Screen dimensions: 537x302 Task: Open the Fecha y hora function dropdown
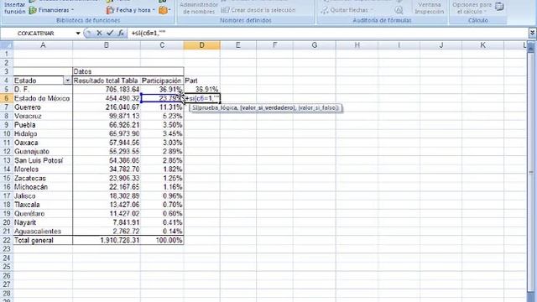131,10
